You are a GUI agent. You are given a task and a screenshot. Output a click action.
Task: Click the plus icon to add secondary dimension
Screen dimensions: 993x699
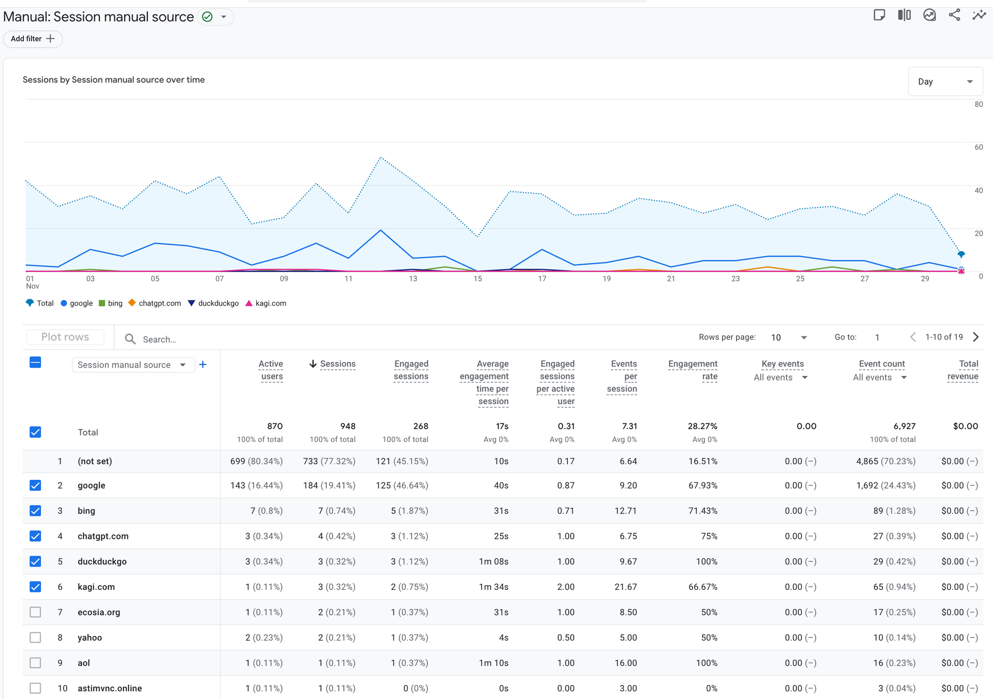pos(203,364)
